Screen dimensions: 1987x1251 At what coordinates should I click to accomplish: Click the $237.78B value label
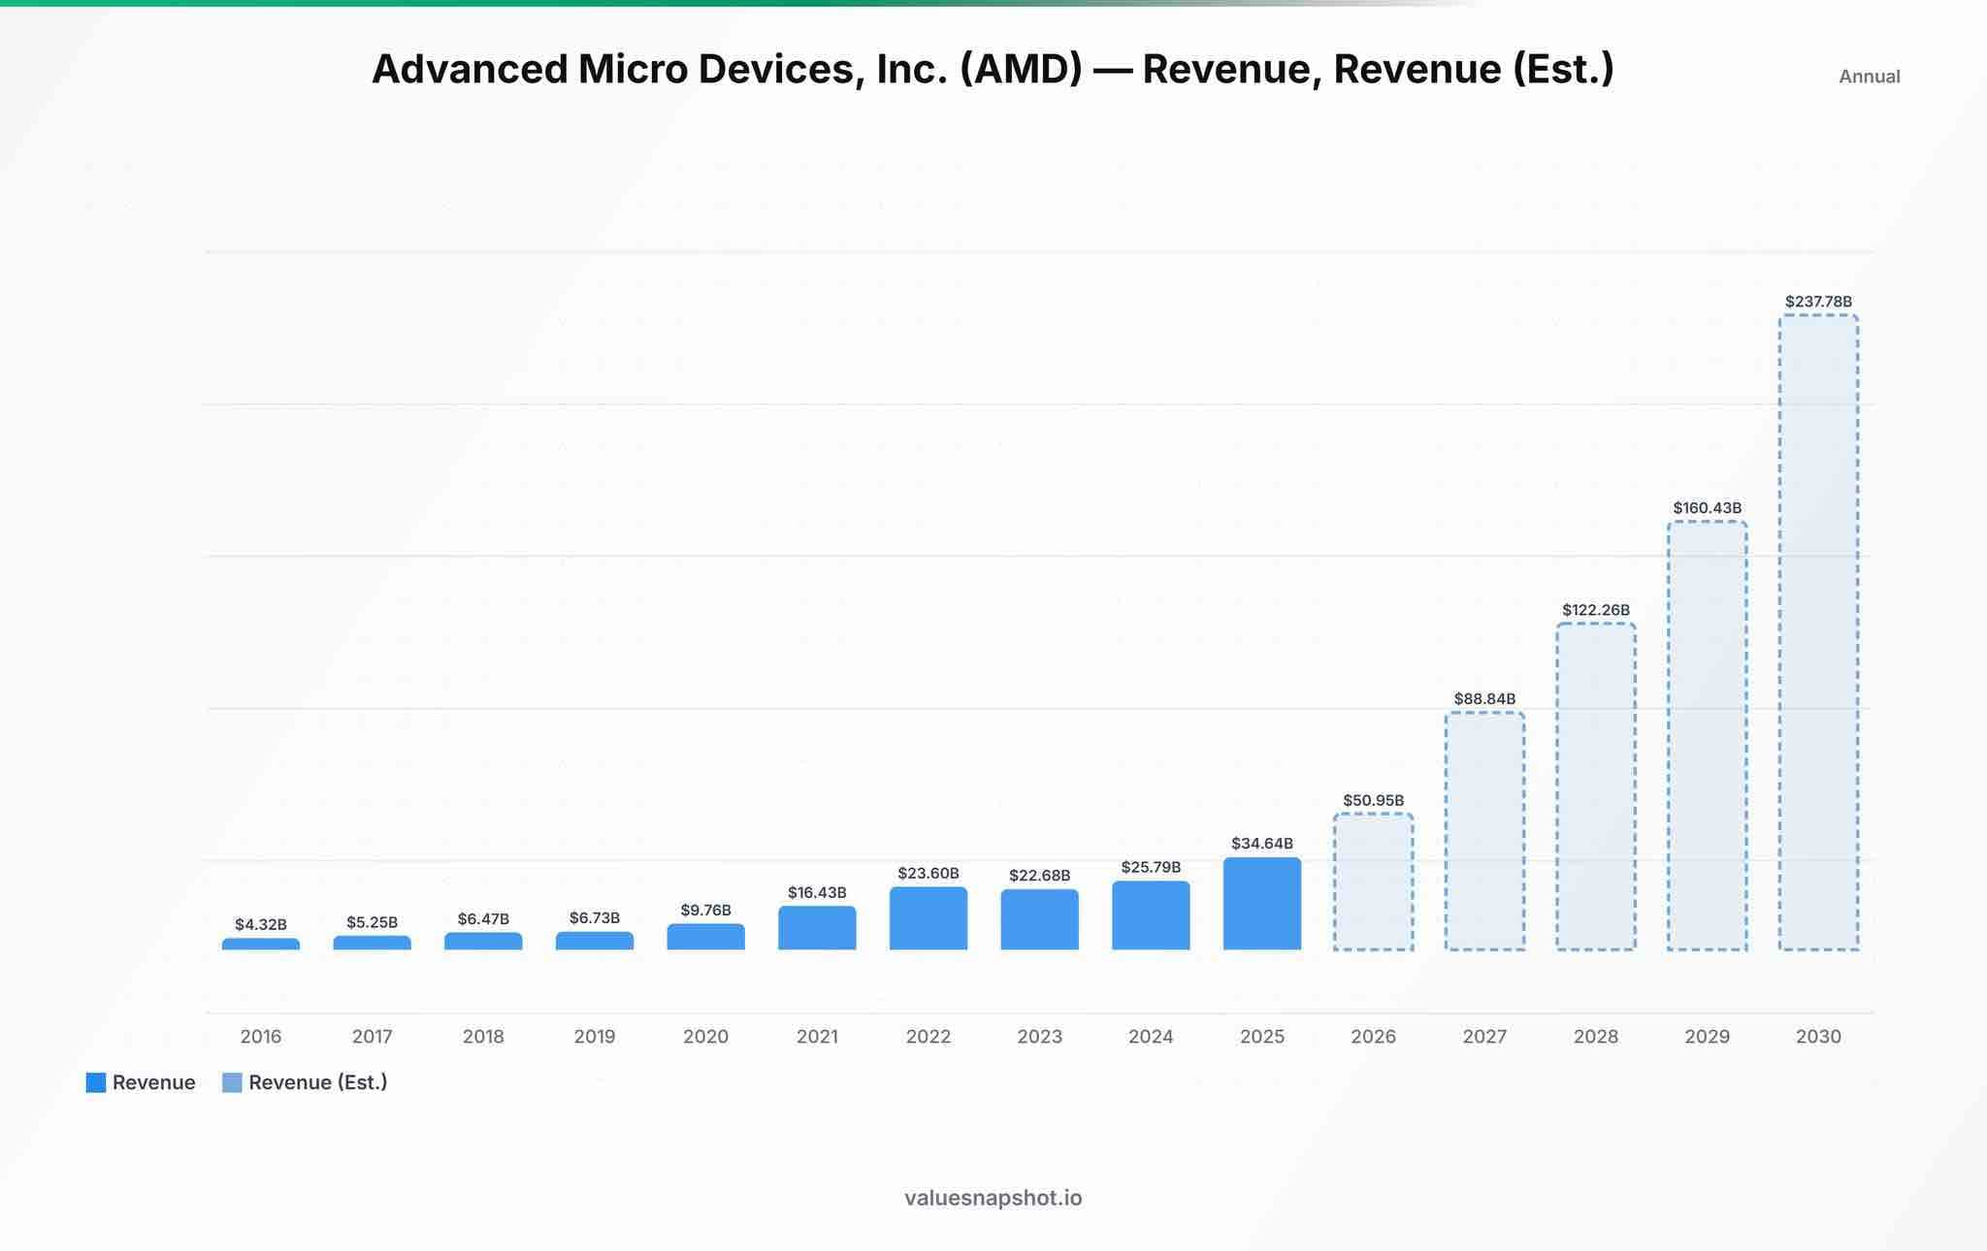point(1818,302)
